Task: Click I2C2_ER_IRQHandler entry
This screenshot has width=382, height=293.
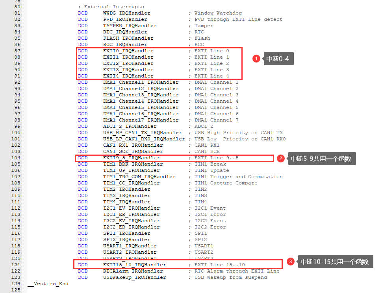Action: point(131,227)
